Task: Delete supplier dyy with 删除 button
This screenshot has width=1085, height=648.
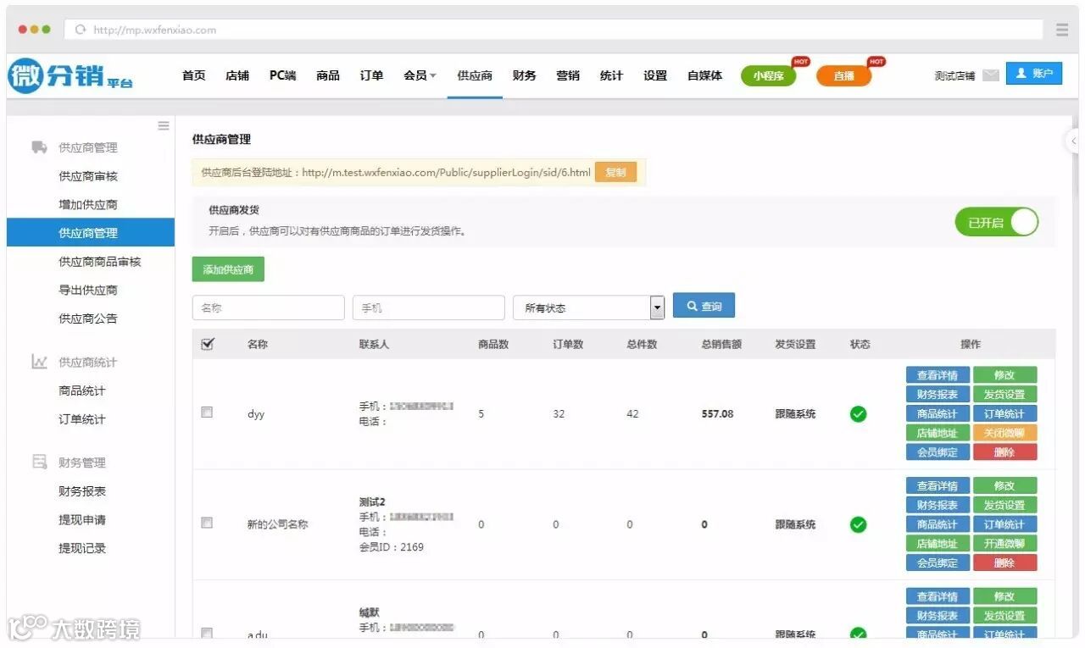Action: pos(1004,452)
